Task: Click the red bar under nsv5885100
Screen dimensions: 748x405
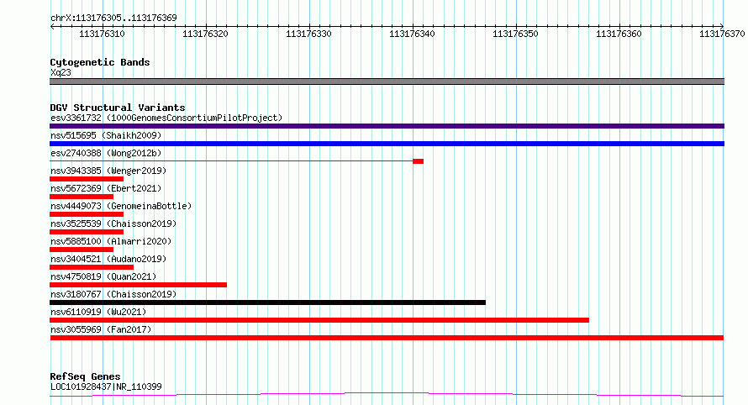Action: [x=82, y=250]
